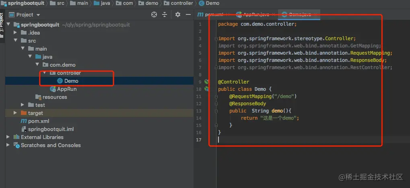Click the fold marker at line 11
This screenshot has height=188, width=410.
coord(216,96)
